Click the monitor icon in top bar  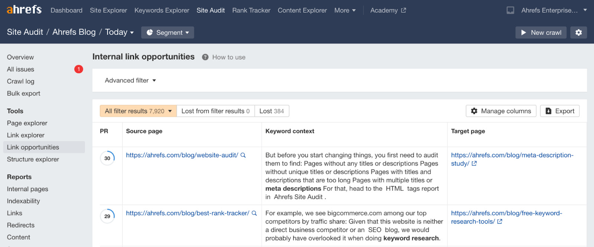coord(510,10)
